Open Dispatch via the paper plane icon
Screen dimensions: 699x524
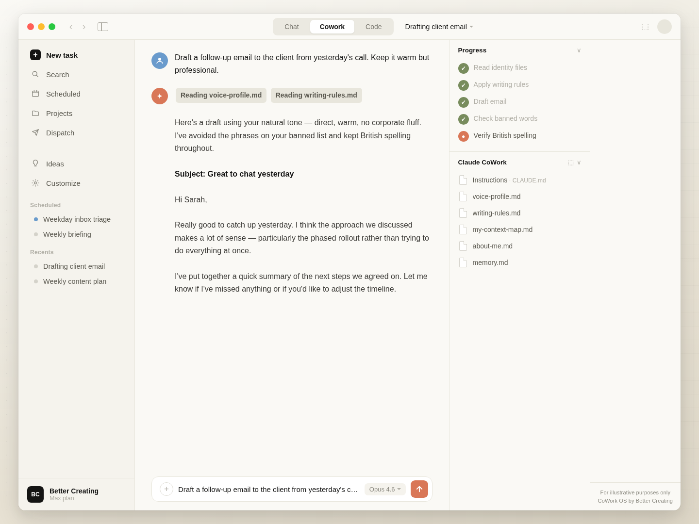(60, 132)
